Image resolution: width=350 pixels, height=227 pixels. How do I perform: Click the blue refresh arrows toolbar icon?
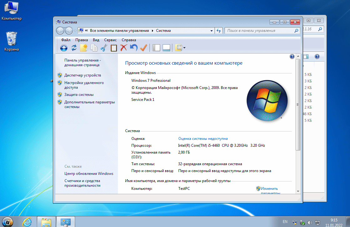click(x=74, y=48)
